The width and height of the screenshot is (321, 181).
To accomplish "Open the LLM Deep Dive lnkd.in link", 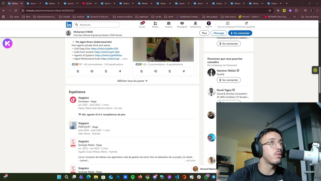I will click(105, 49).
